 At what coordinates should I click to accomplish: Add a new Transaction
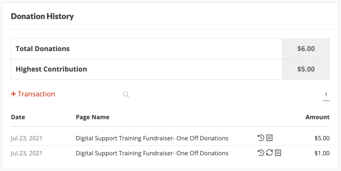tap(33, 94)
